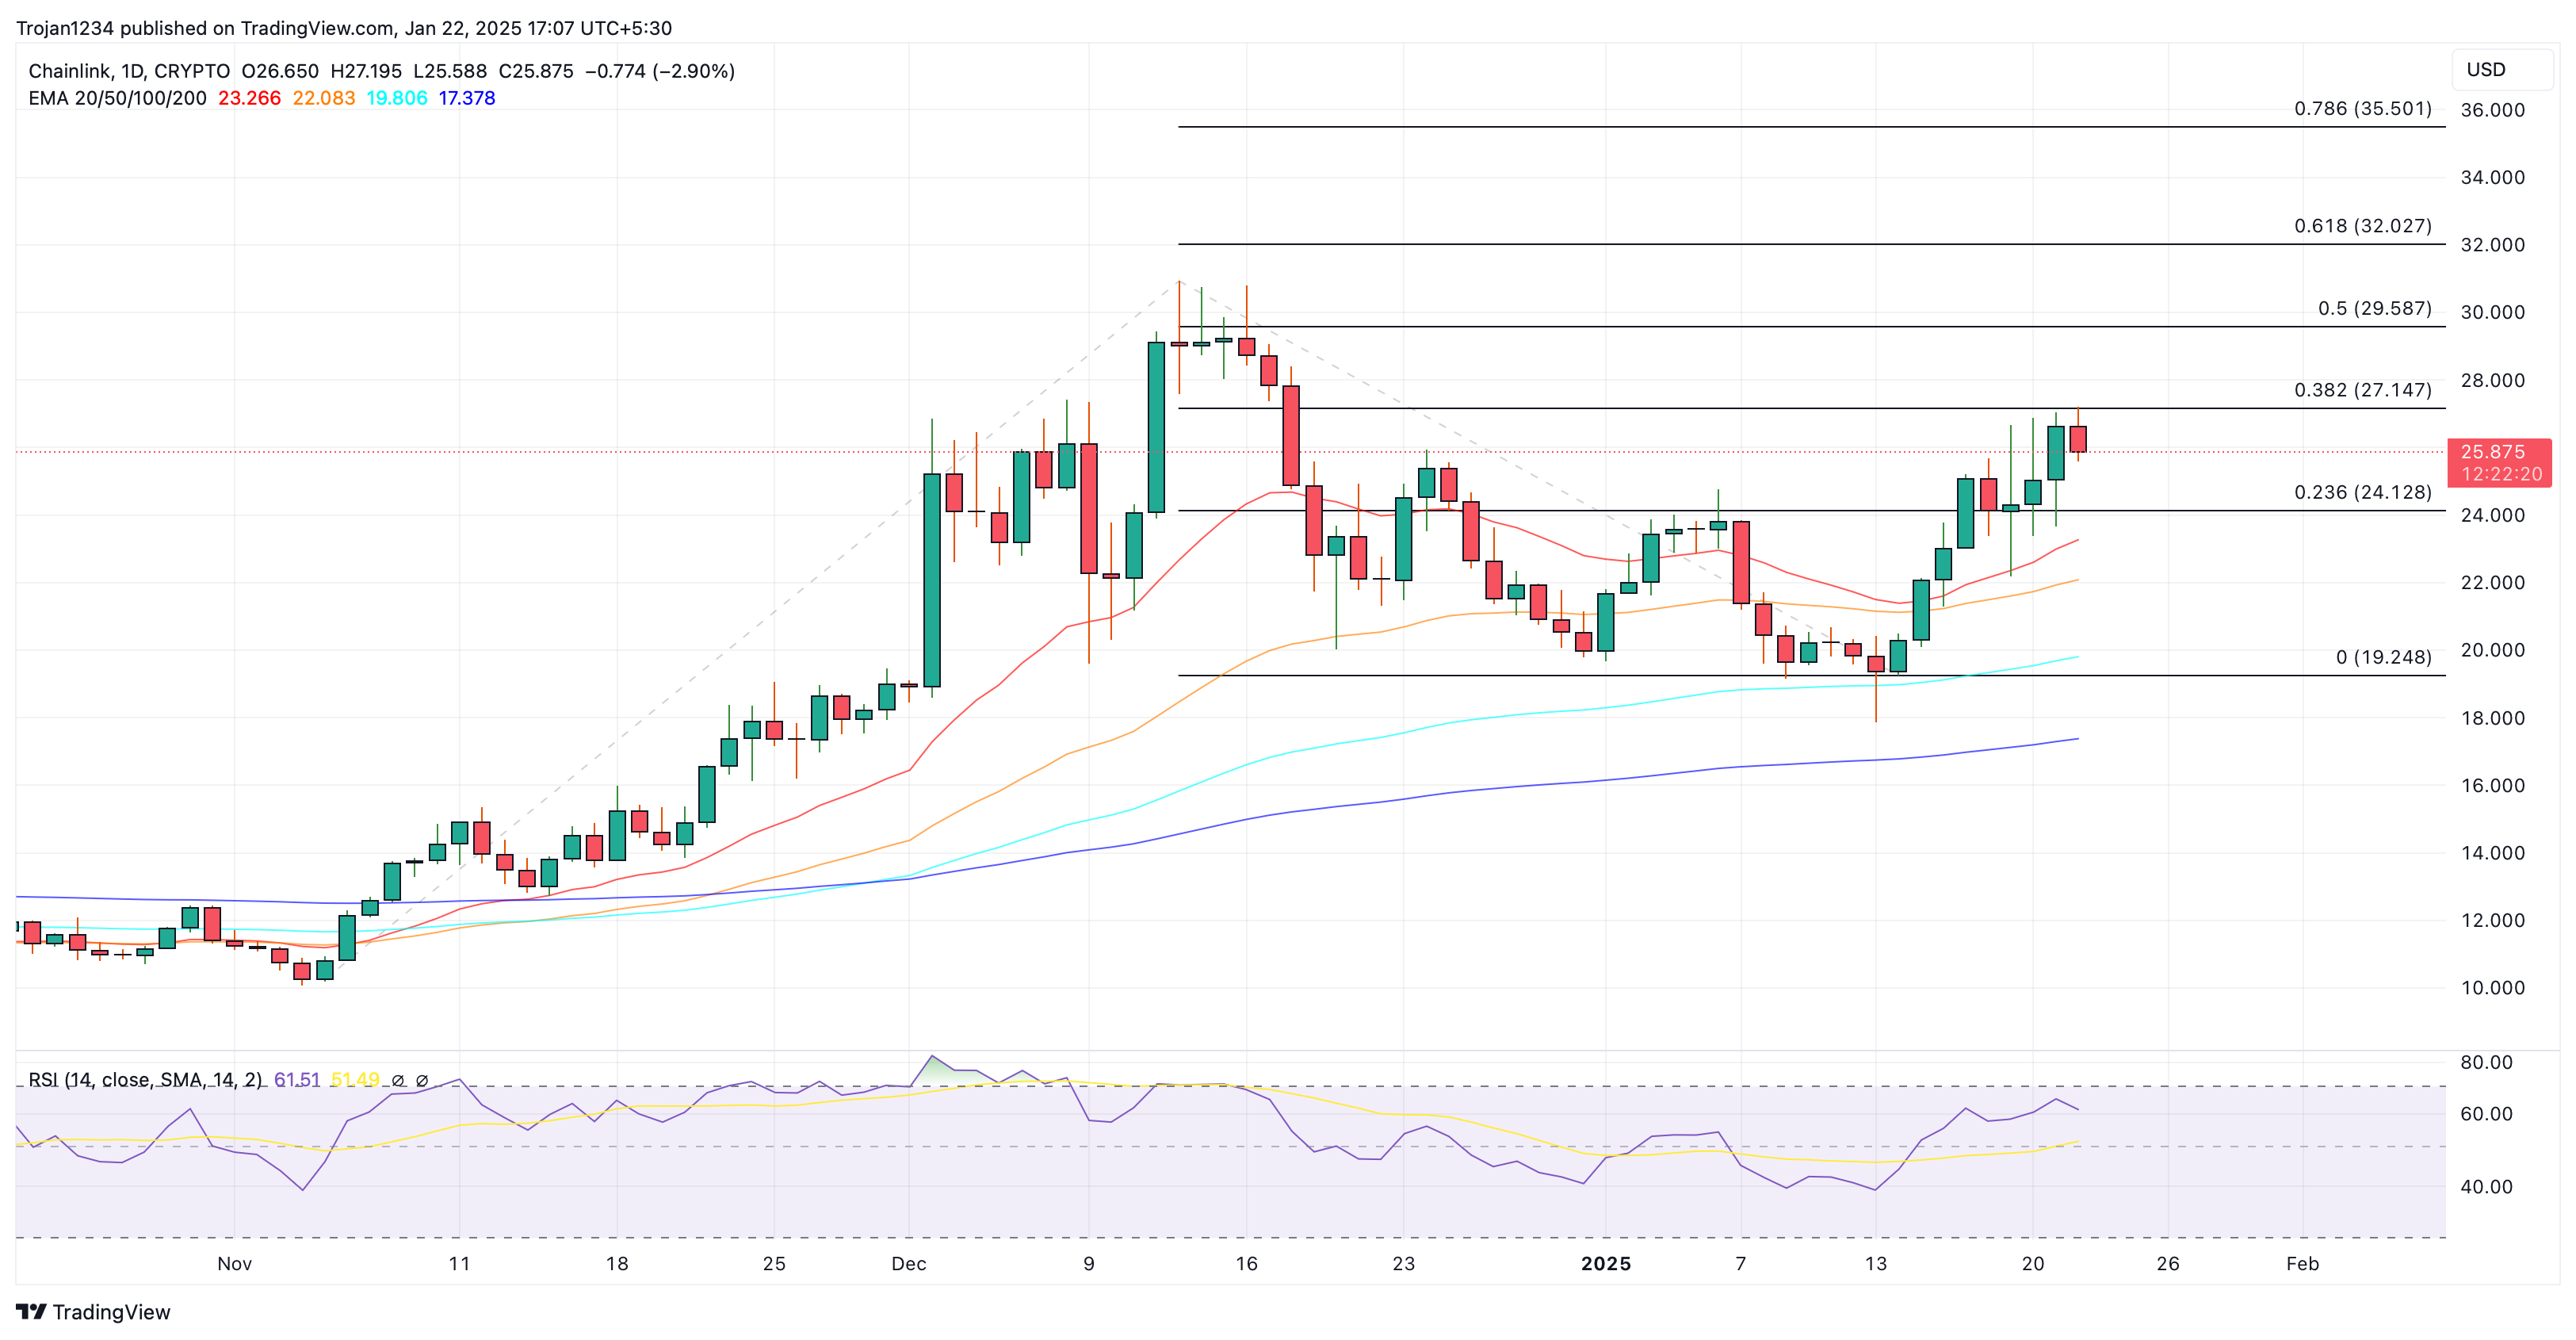The height and width of the screenshot is (1340, 2576).
Task: Click the 0.382 (27.147) Fibonacci level label
Action: coord(2362,390)
